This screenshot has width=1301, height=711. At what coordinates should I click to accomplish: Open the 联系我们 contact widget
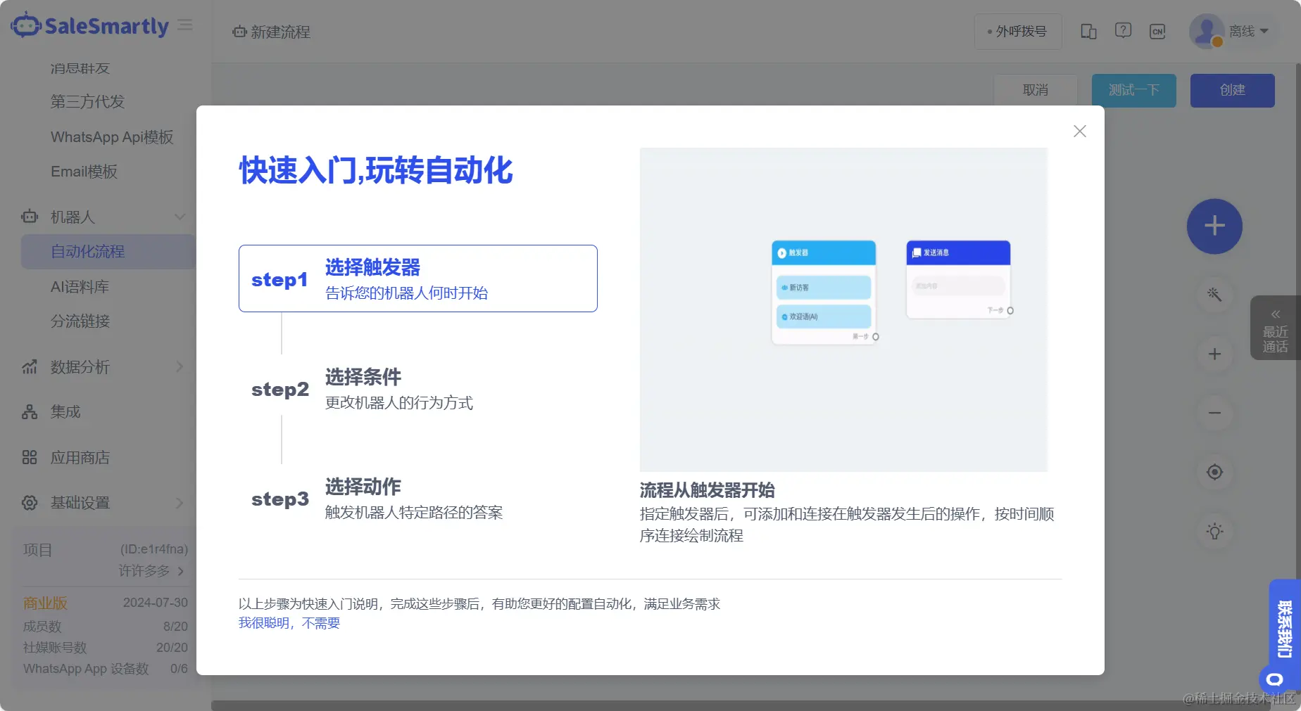(1284, 629)
